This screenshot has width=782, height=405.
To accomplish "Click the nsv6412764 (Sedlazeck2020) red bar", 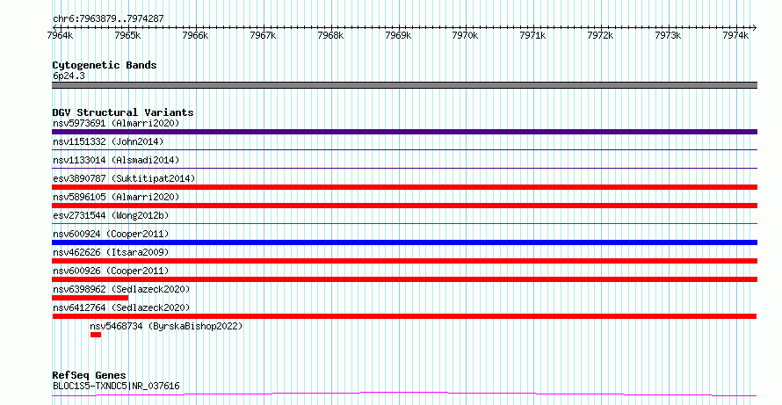I will click(404, 316).
